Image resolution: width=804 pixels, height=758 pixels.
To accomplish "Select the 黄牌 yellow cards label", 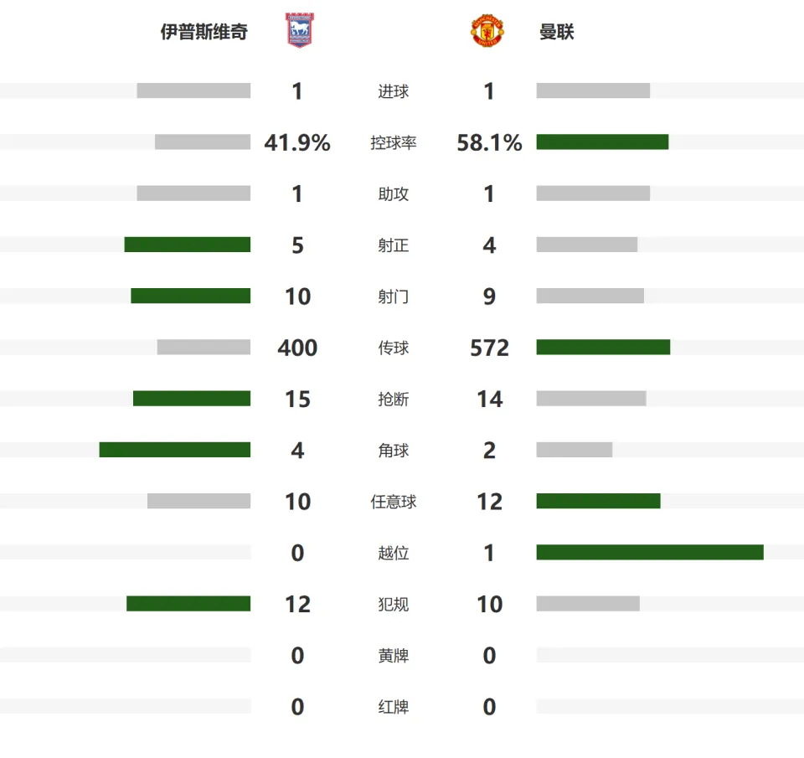I will click(x=394, y=656).
